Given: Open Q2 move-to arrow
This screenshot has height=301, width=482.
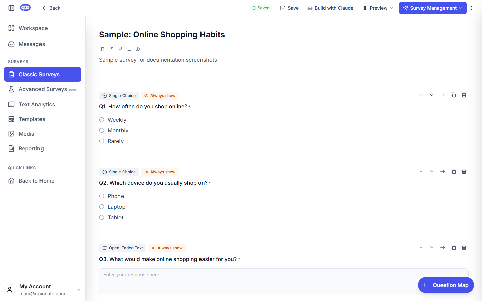Looking at the screenshot, I should coord(443,171).
